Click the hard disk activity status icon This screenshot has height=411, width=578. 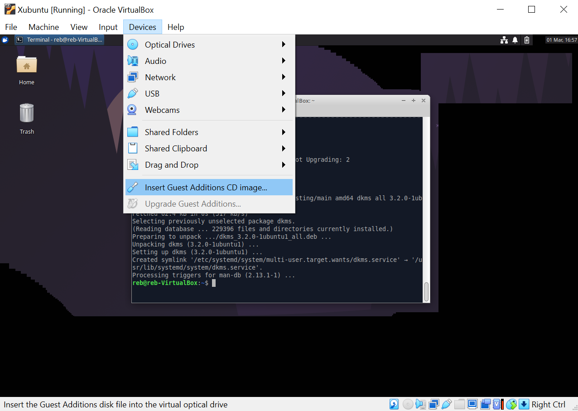tap(394, 404)
